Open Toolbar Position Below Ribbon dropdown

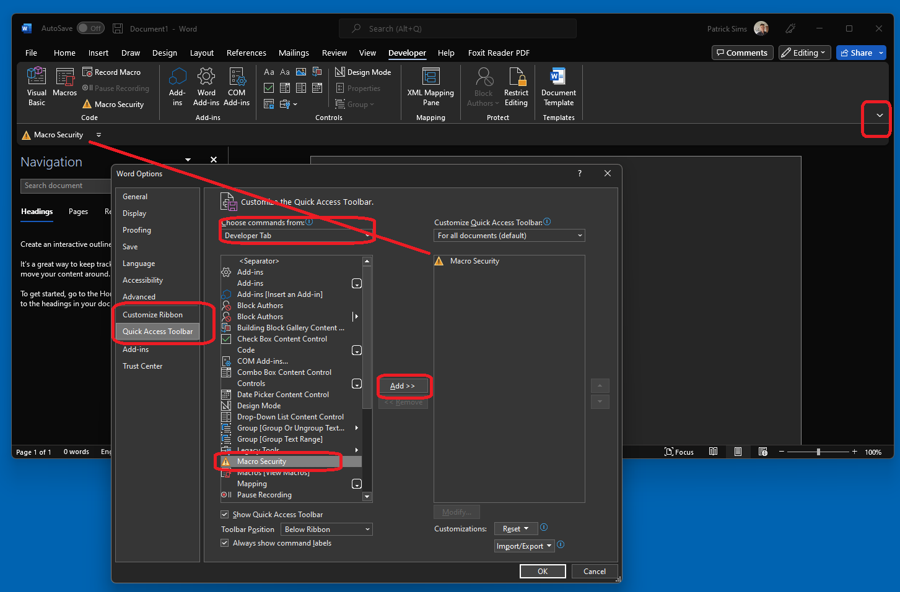[326, 530]
